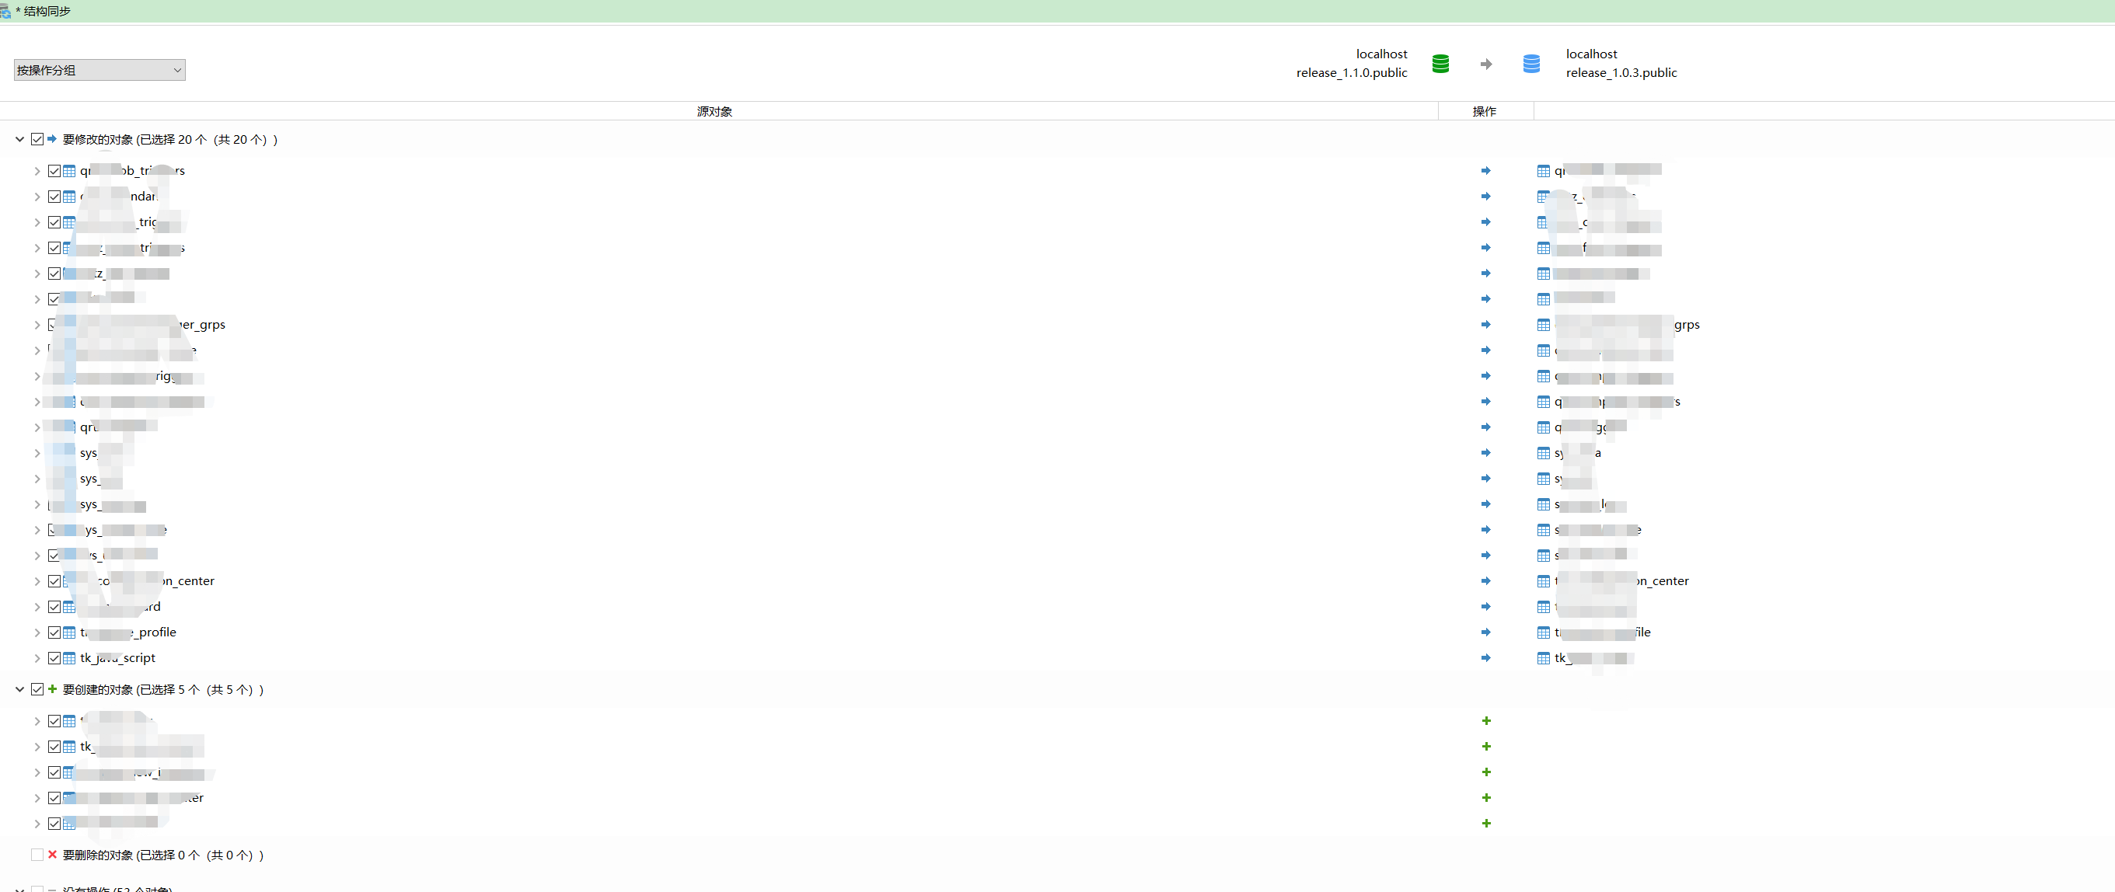Click the blue target database icon
Image resolution: width=2115 pixels, height=892 pixels.
coord(1531,63)
